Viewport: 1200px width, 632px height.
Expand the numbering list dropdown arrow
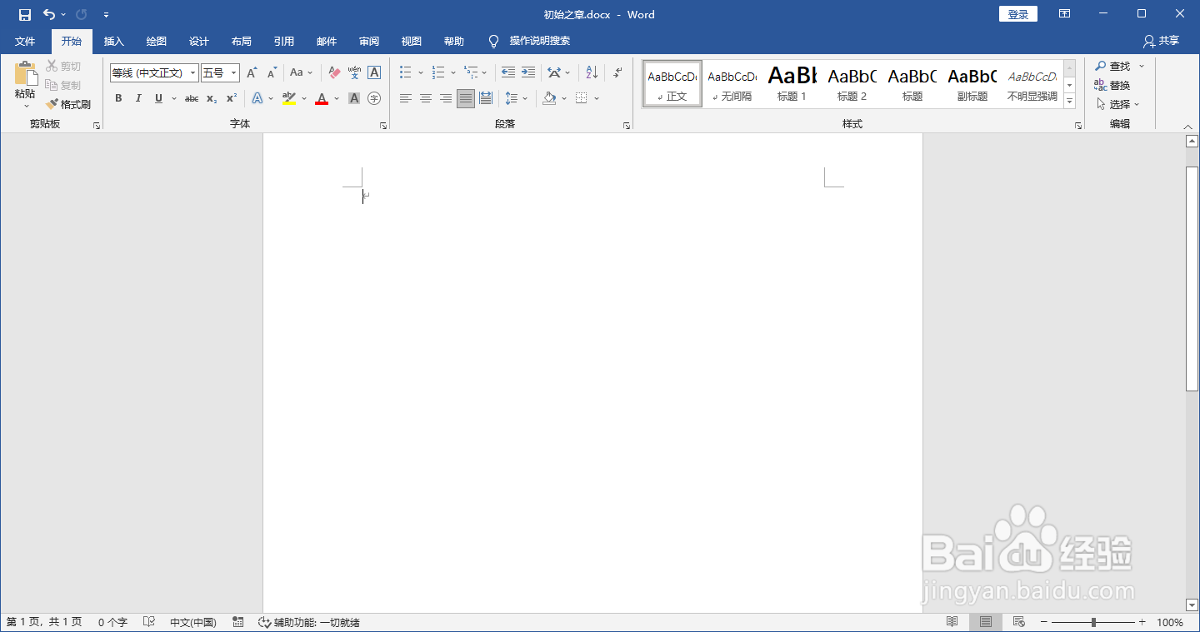point(453,73)
